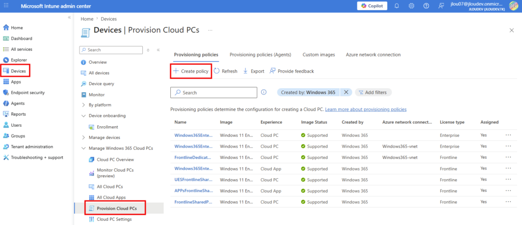Open the ellipsis next to page title
The height and width of the screenshot is (225, 522).
pyautogui.click(x=210, y=30)
